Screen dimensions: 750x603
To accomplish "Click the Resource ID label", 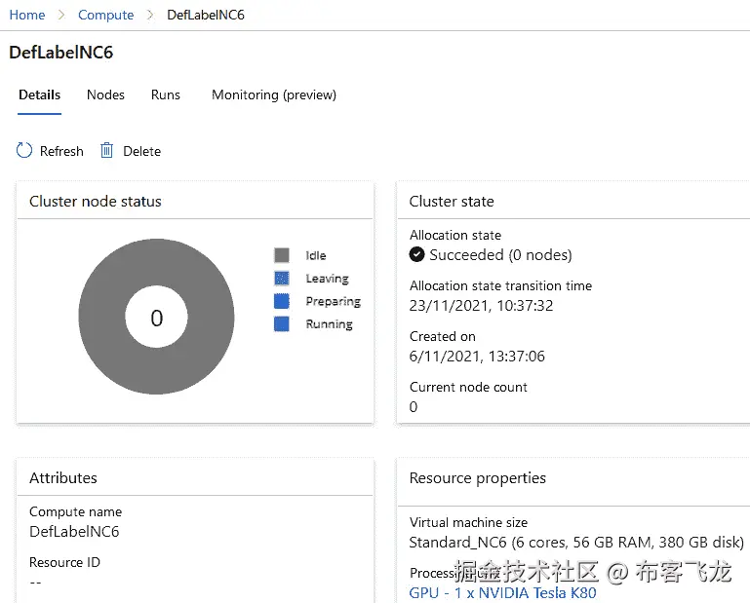I will click(x=64, y=562).
